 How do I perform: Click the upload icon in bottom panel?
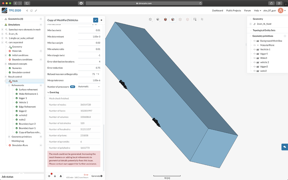tap(61, 176)
